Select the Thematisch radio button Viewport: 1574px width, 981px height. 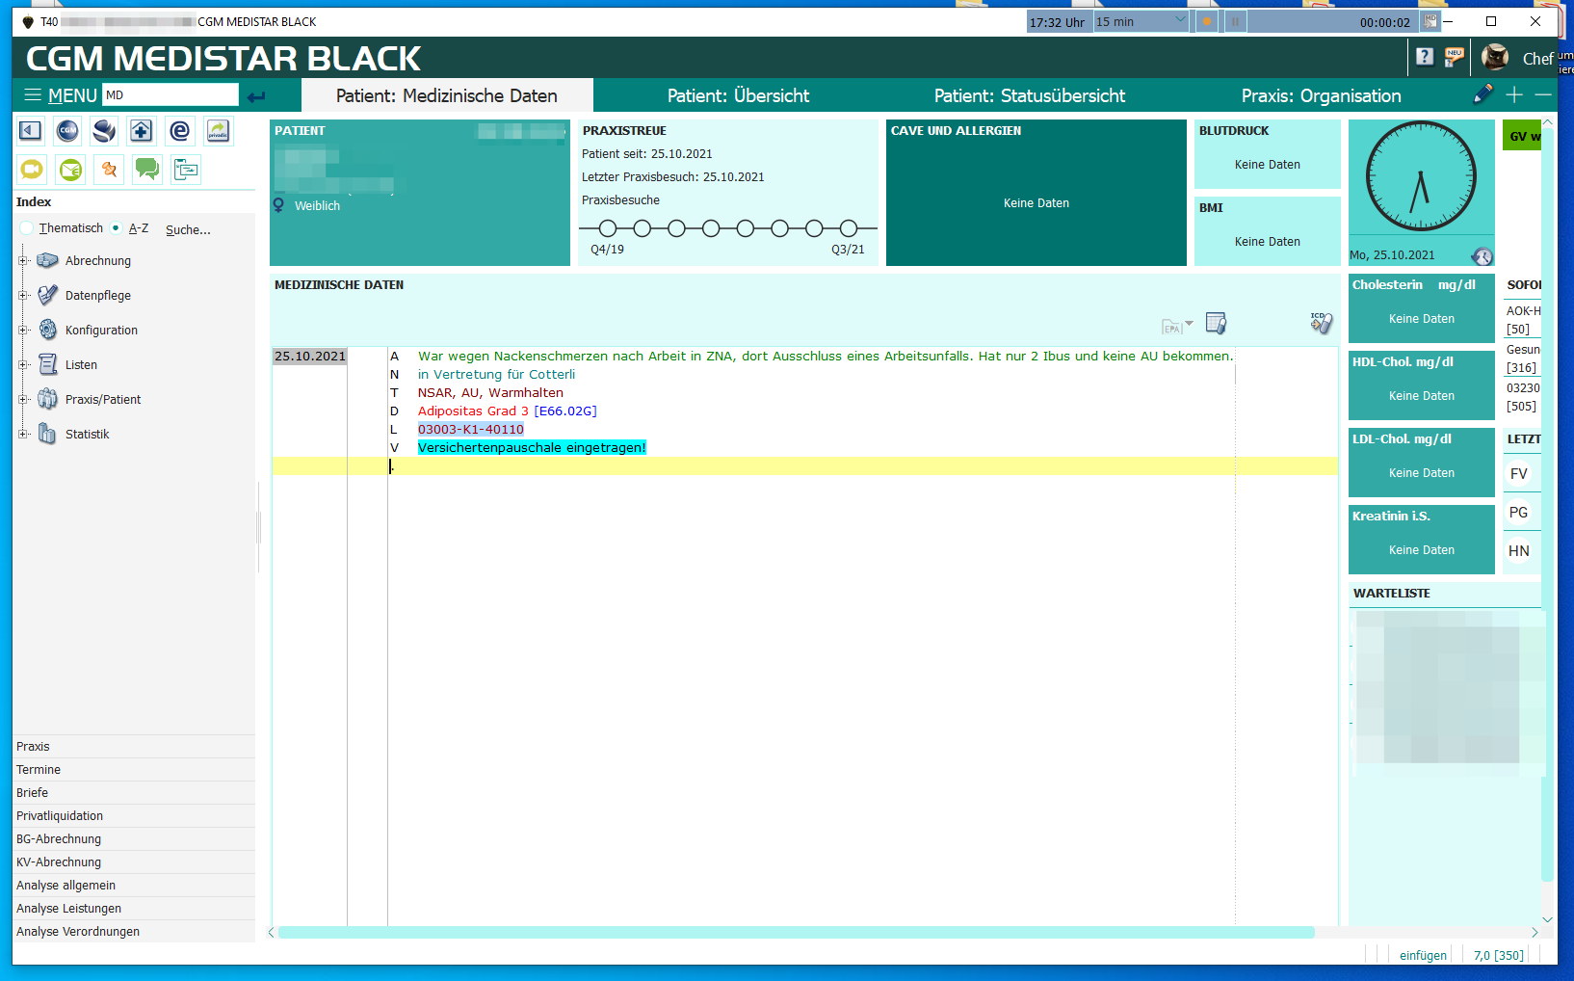(27, 228)
